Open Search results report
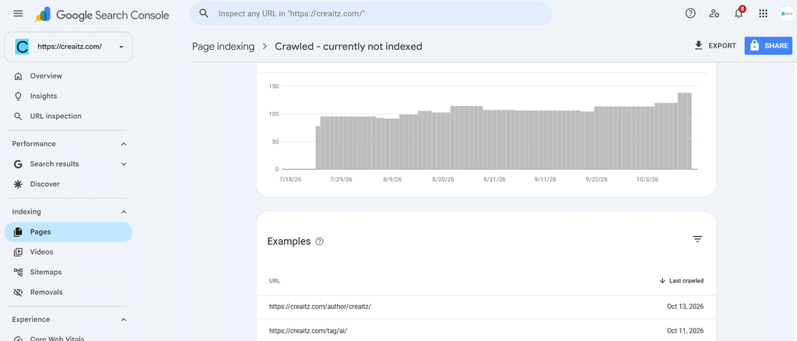Viewport: 797px width, 341px height. pos(54,164)
